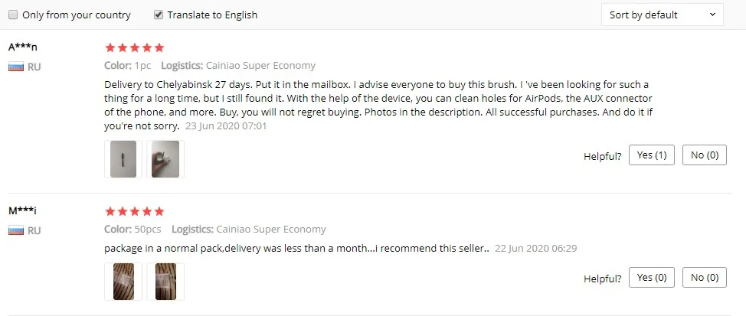This screenshot has height=316, width=746.
Task: Open the brush photo thumbnail in A***n's review
Action: point(123,159)
